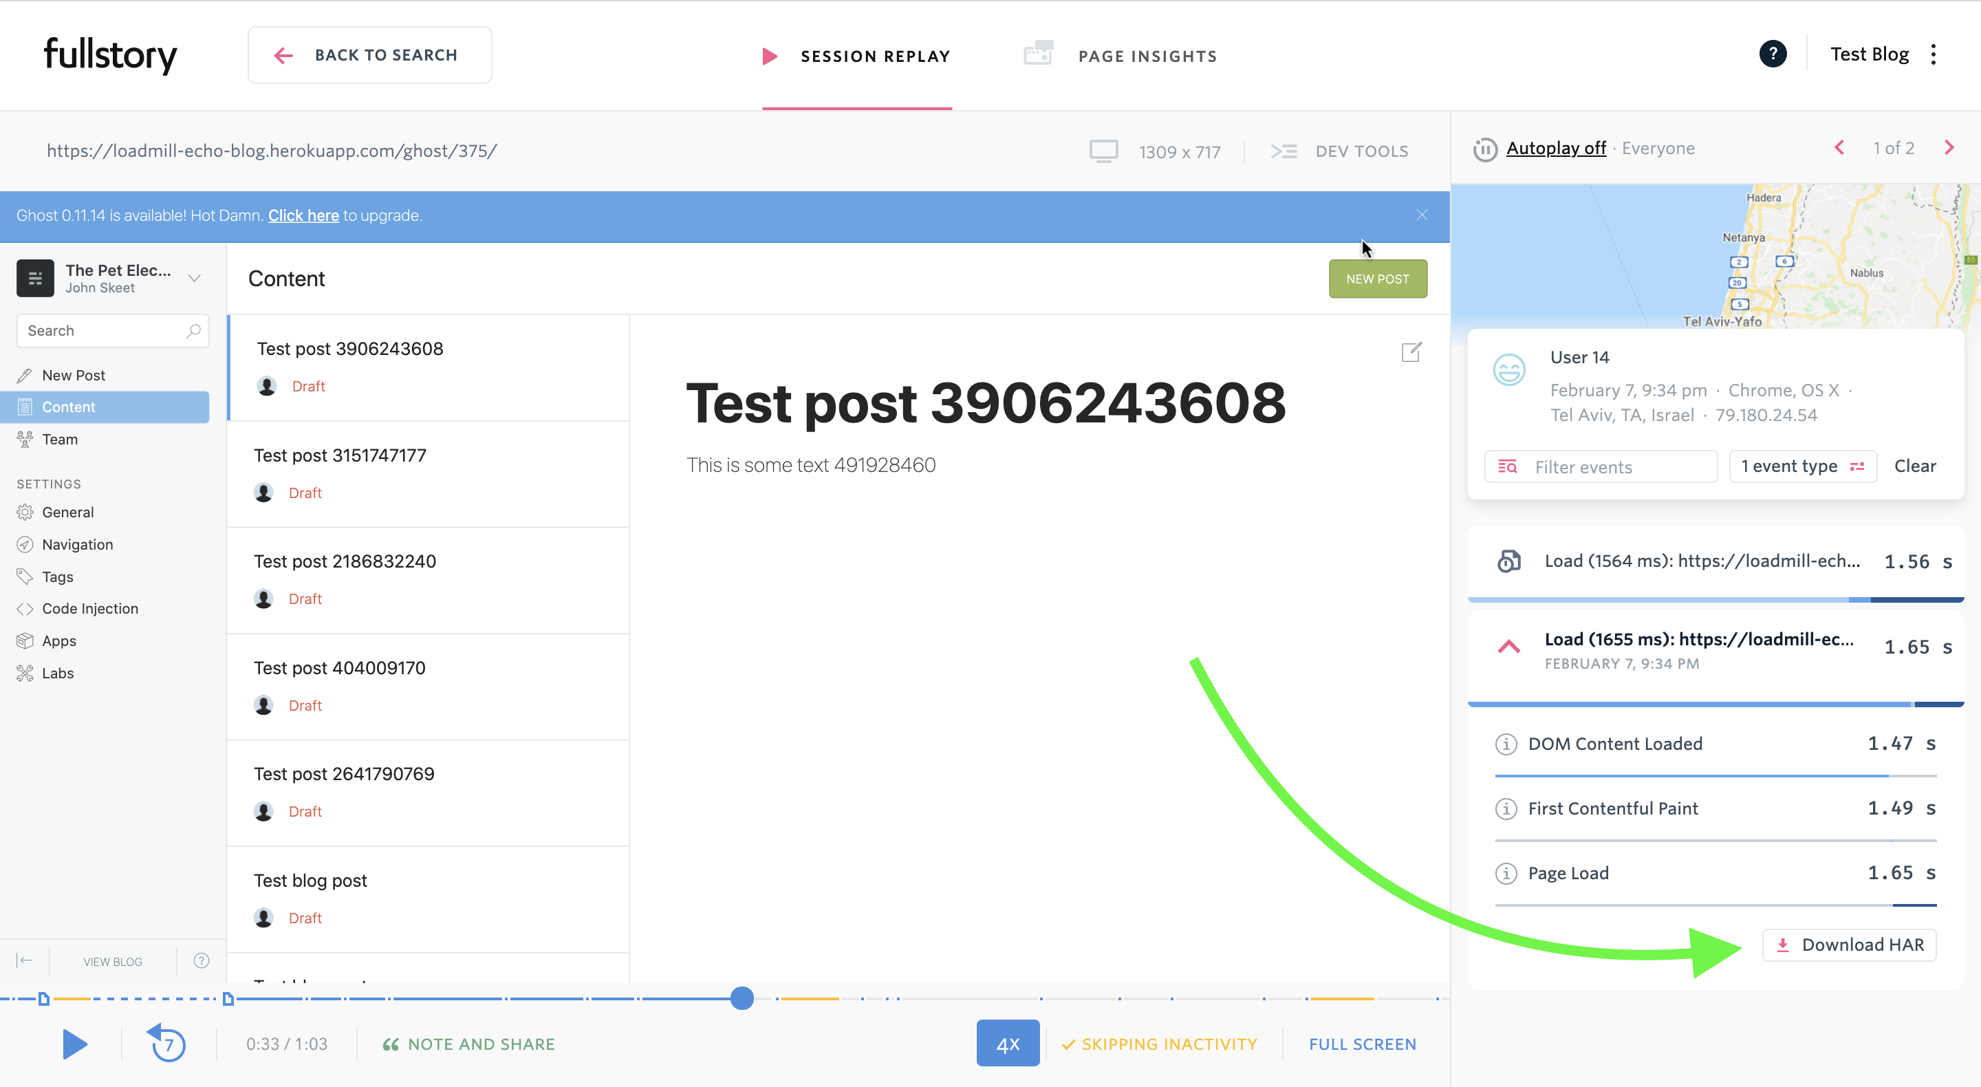Click the fullstory logo
Viewport: 1981px width, 1087px height.
tap(110, 56)
